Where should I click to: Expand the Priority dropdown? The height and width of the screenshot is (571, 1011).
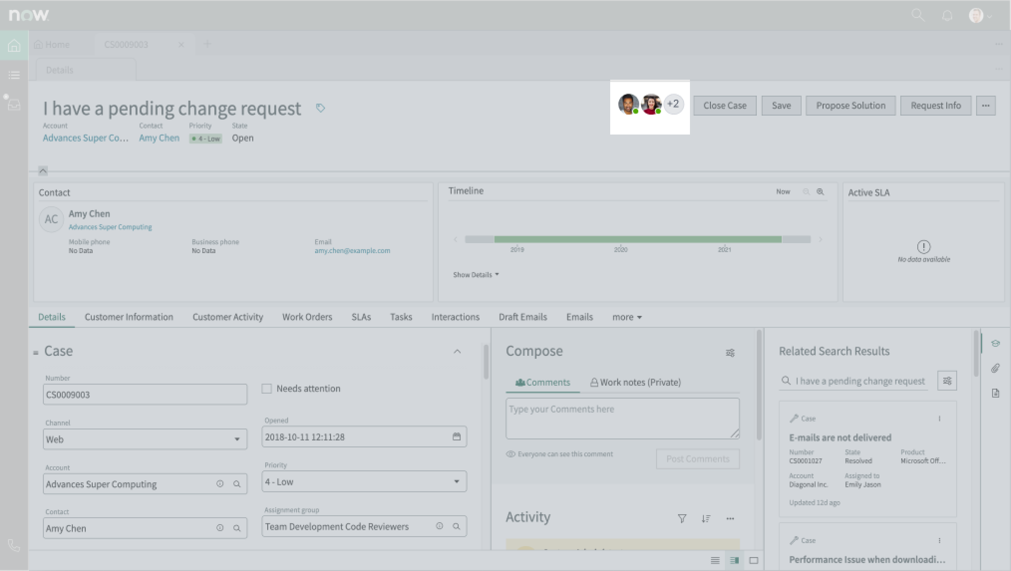point(456,481)
